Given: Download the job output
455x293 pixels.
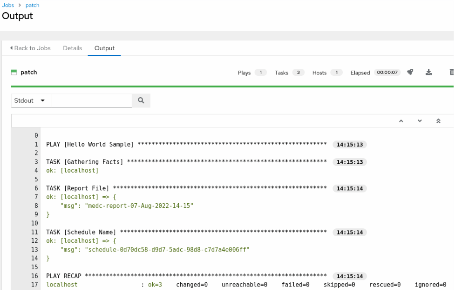Looking at the screenshot, I should 429,72.
